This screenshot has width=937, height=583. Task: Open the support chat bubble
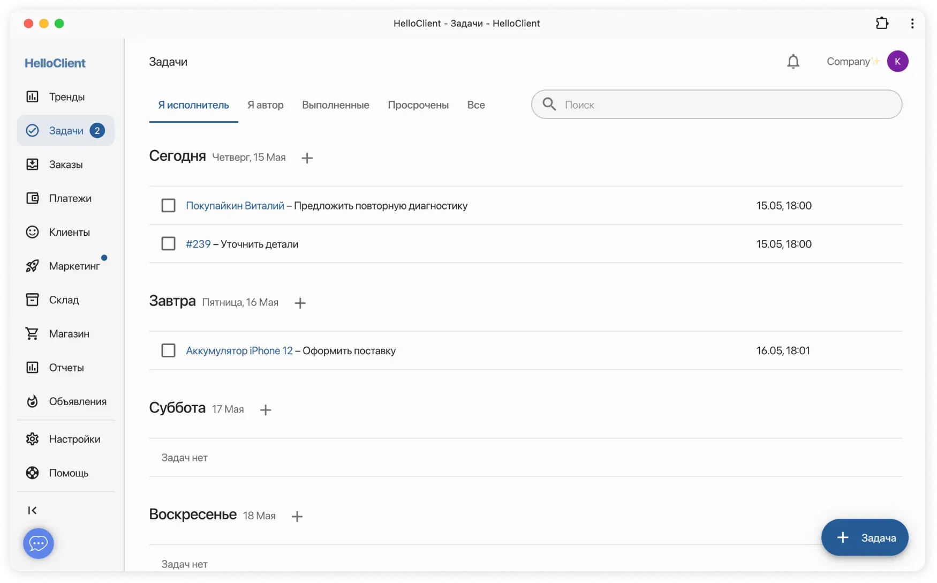coord(39,543)
